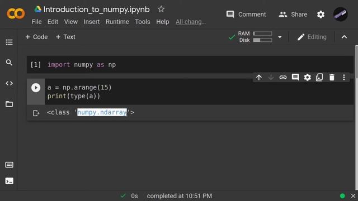Click the cell output actions icon

[36, 113]
